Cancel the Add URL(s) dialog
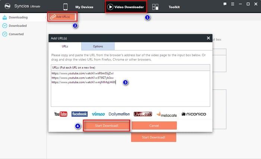 (x=154, y=126)
